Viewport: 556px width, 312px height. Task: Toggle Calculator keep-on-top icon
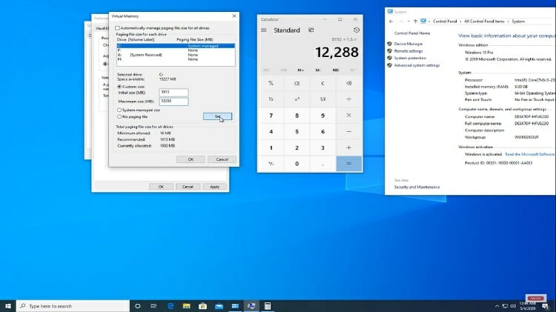(x=312, y=30)
